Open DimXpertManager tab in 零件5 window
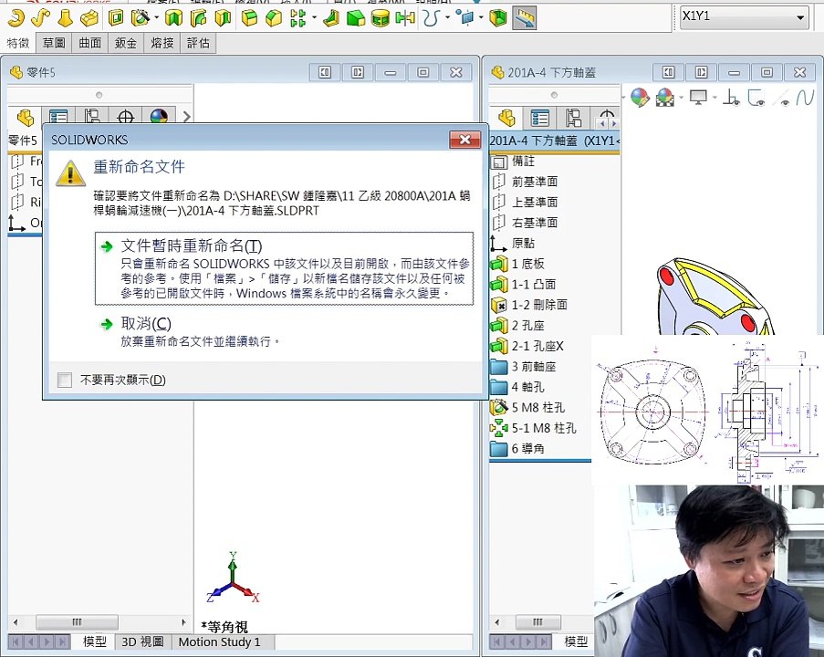824x657 pixels. pos(126,117)
